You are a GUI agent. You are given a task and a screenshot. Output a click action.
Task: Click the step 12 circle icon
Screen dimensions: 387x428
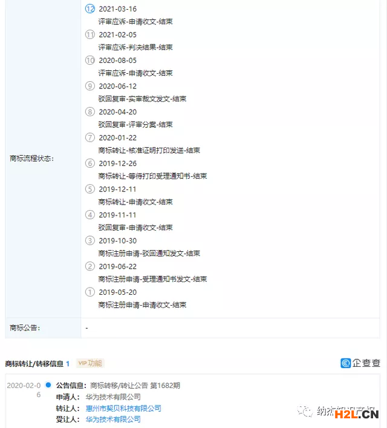(x=91, y=9)
